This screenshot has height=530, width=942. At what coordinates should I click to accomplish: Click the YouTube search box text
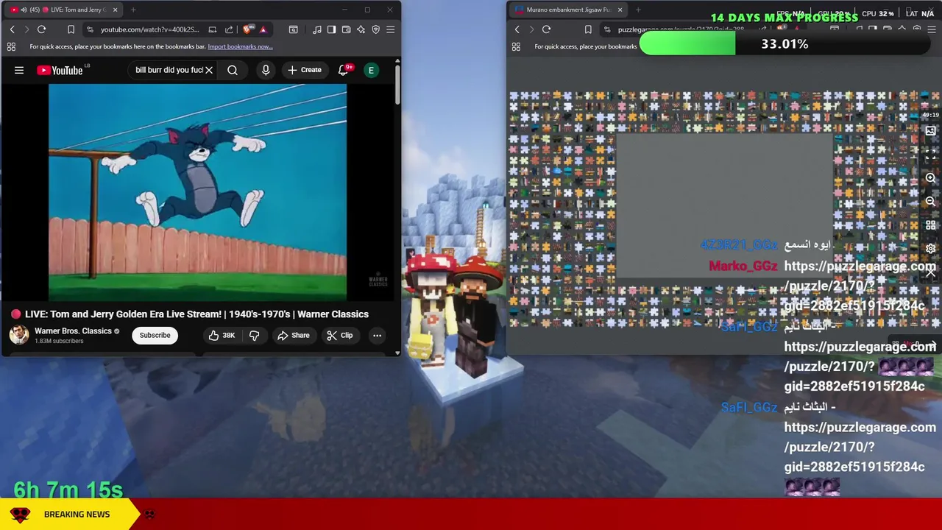(169, 70)
